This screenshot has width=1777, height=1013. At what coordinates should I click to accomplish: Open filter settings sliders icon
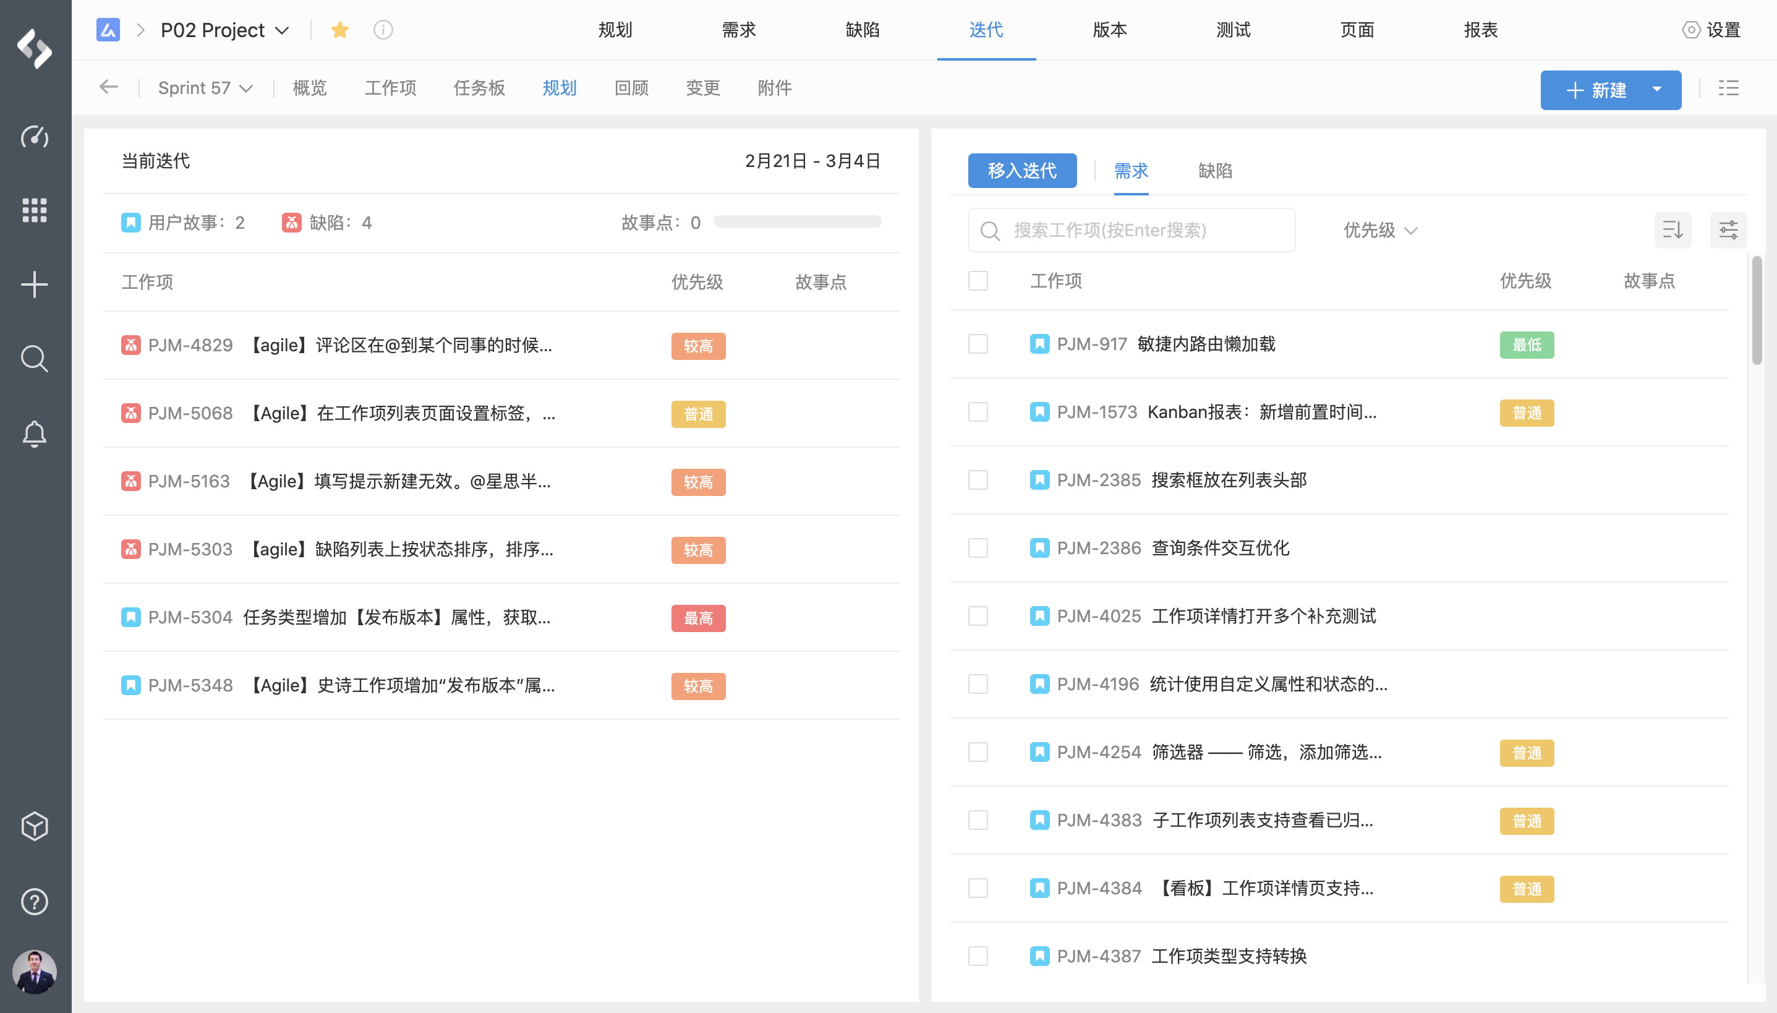(1728, 229)
